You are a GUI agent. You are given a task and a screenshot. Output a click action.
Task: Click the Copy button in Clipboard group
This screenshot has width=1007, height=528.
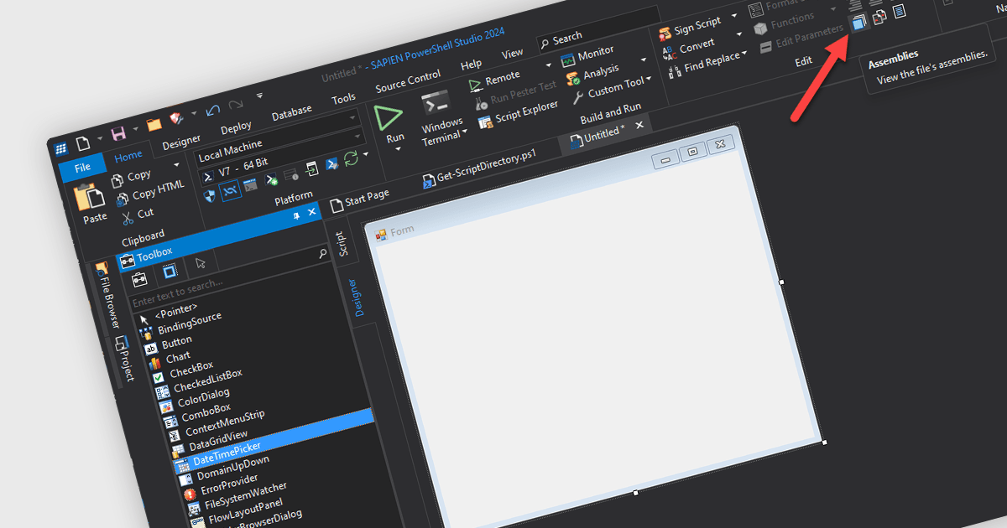[131, 177]
